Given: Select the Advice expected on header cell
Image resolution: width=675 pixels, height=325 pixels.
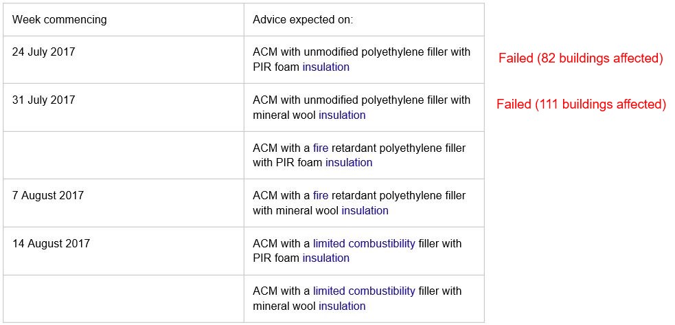Looking at the screenshot, I should click(x=364, y=20).
